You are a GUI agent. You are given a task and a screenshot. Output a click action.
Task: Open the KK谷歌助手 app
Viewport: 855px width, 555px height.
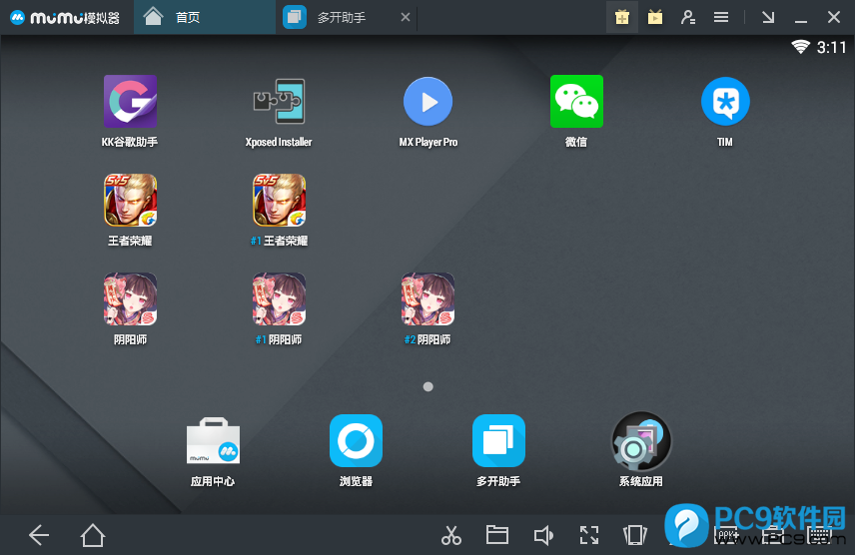pos(130,102)
